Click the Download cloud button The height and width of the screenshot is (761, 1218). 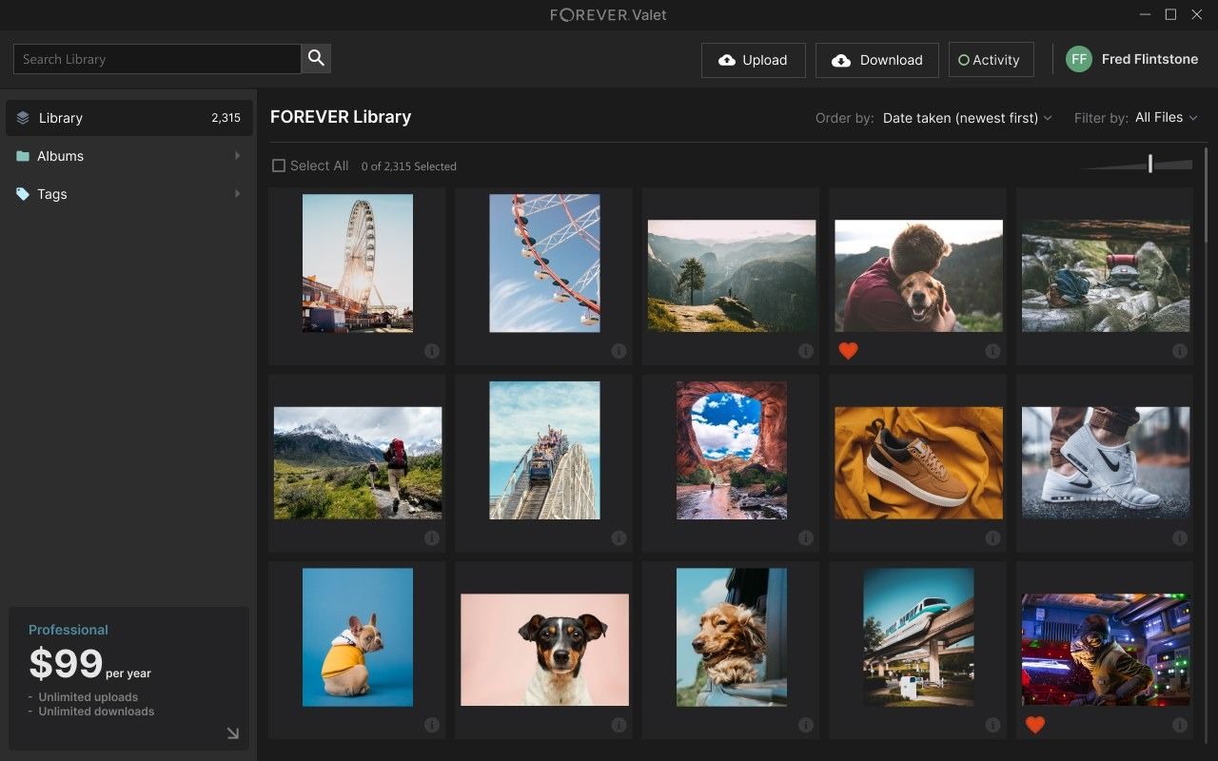[877, 60]
